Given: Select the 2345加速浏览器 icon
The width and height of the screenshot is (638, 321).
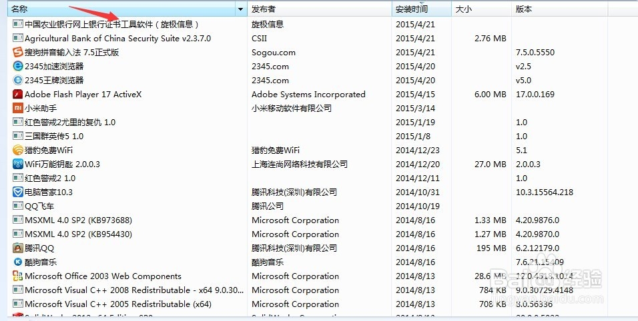Looking at the screenshot, I should [18, 67].
